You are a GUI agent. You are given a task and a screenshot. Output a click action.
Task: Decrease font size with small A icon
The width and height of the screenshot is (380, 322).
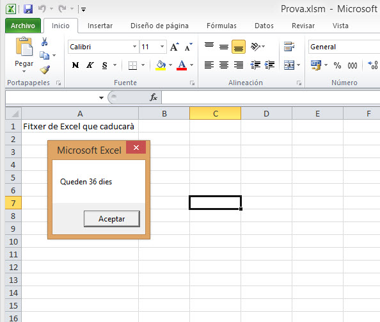[188, 47]
